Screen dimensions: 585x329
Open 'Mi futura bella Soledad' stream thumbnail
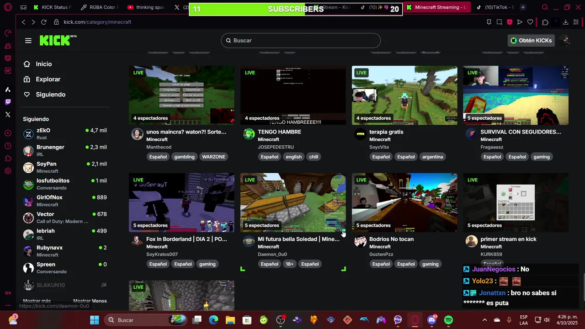coord(293,202)
